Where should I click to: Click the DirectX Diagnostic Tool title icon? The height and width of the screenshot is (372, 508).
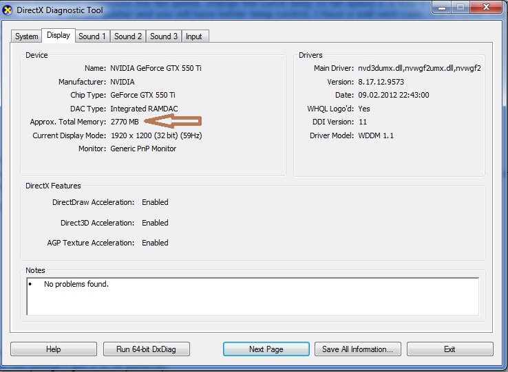7,10
